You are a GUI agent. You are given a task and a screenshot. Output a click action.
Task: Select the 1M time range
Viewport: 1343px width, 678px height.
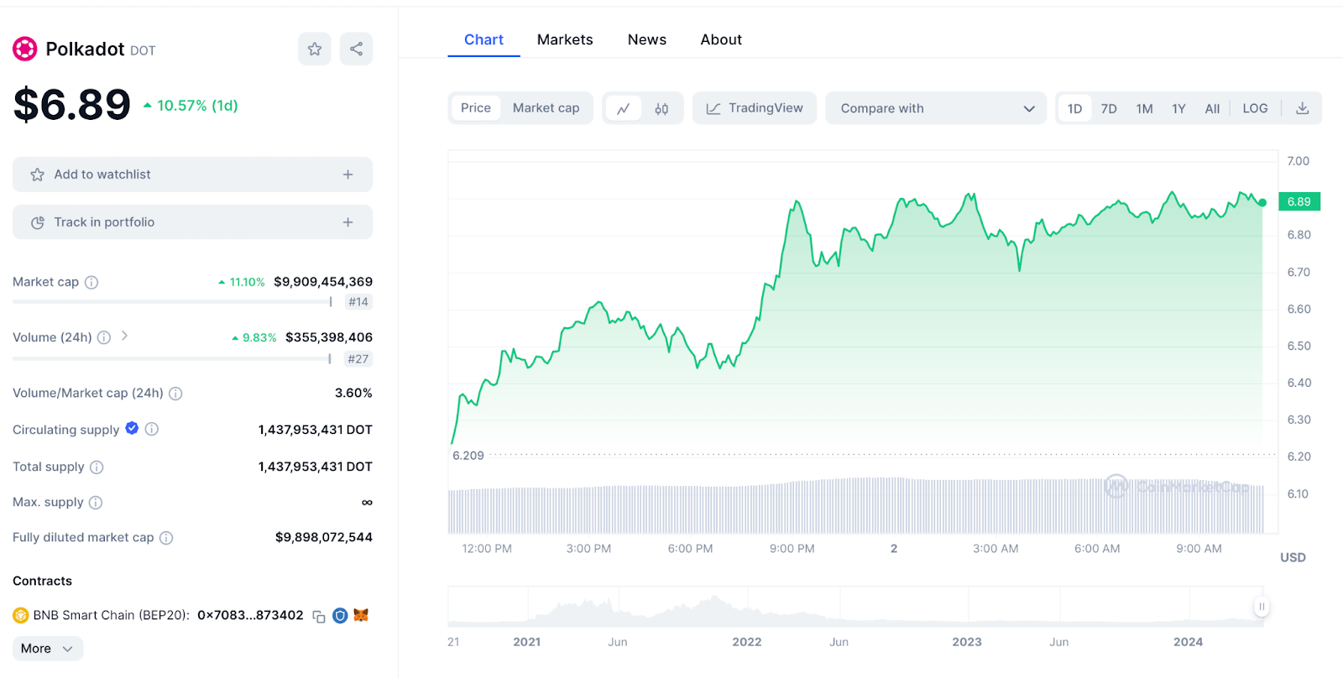click(1144, 109)
